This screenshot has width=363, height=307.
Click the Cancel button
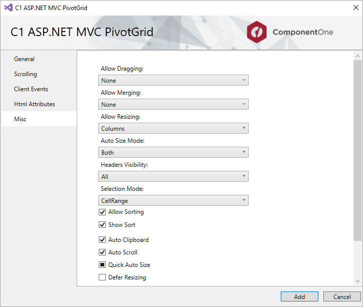(342, 296)
